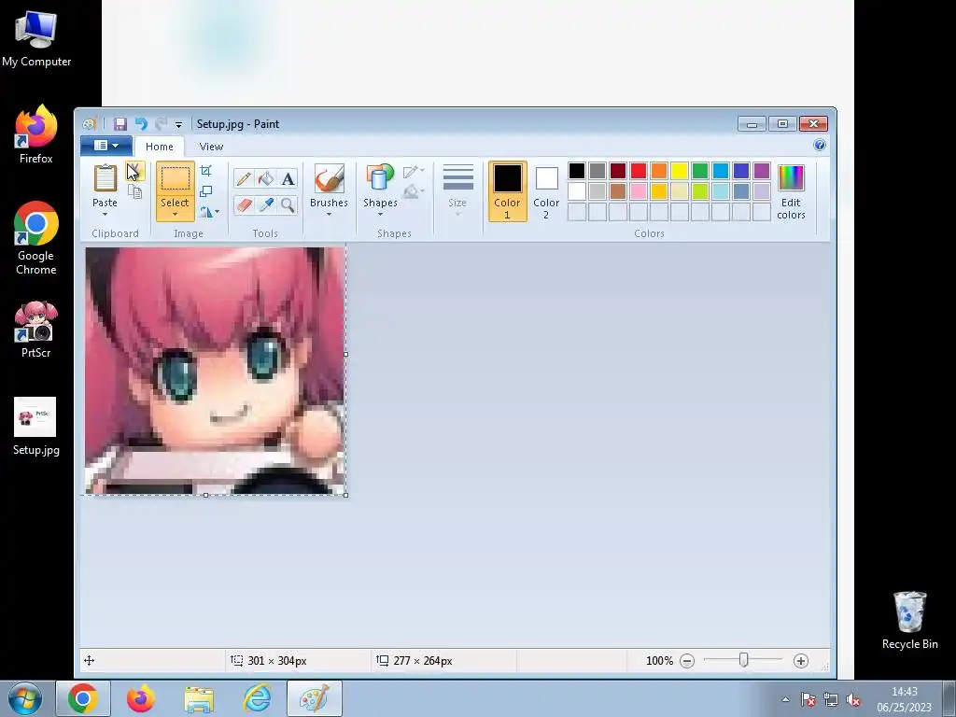Click the Cut scissors icon
Image resolution: width=956 pixels, height=717 pixels.
pyautogui.click(x=134, y=172)
